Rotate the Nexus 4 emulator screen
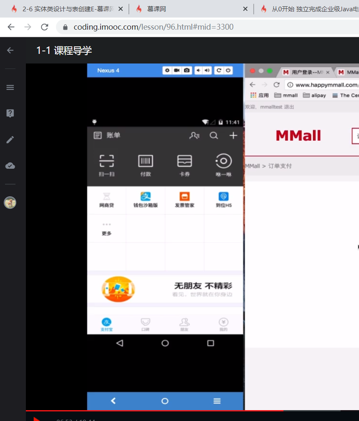359x421 pixels. pyautogui.click(x=219, y=70)
